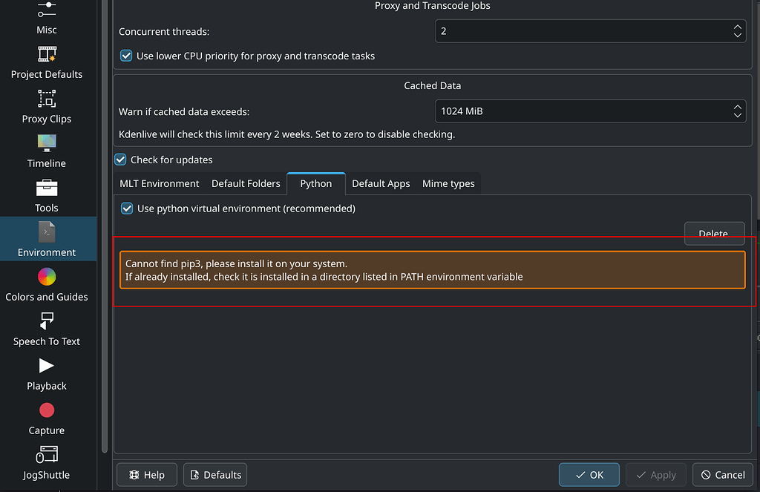This screenshot has width=760, height=492.
Task: Open the Timeline settings section
Action: (46, 142)
